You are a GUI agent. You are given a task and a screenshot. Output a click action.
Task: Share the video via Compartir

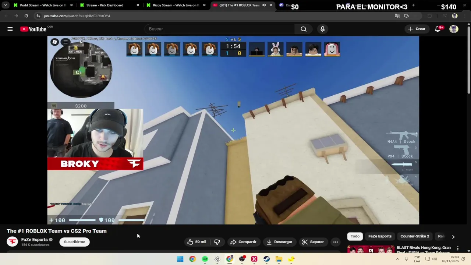point(243,242)
